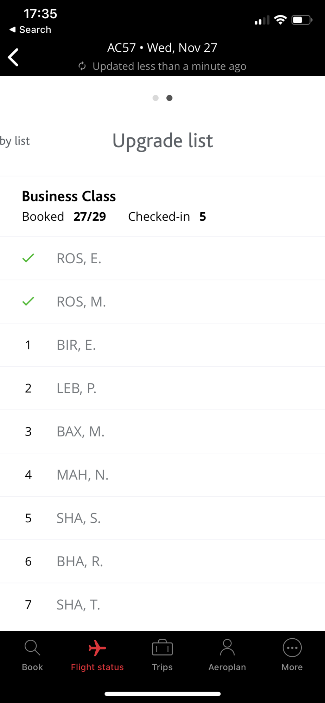Tap the Flight status airplane icon
Viewport: 325px width, 703px height.
(x=97, y=648)
